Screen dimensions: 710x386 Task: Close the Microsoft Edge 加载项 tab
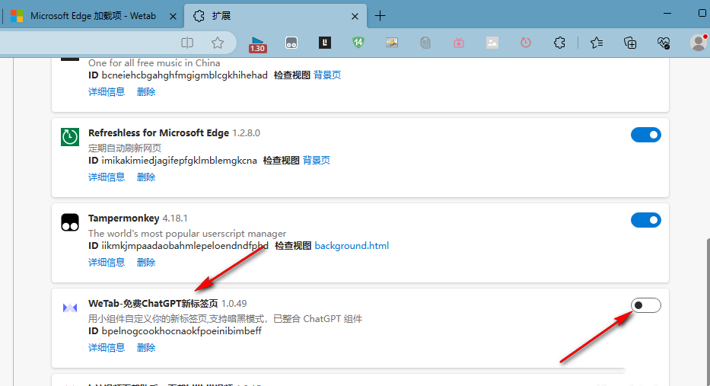tap(173, 16)
